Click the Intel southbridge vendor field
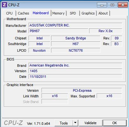The height and width of the screenshot is (127, 129). point(39,44)
